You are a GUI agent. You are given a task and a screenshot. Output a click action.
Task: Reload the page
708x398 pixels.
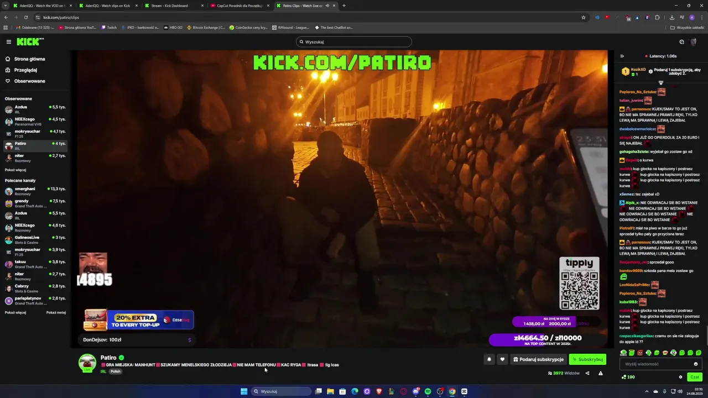[25, 17]
